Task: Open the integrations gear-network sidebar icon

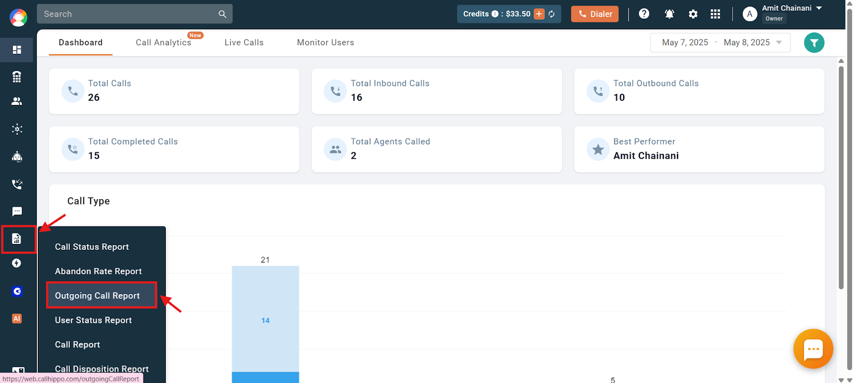Action: [x=17, y=129]
